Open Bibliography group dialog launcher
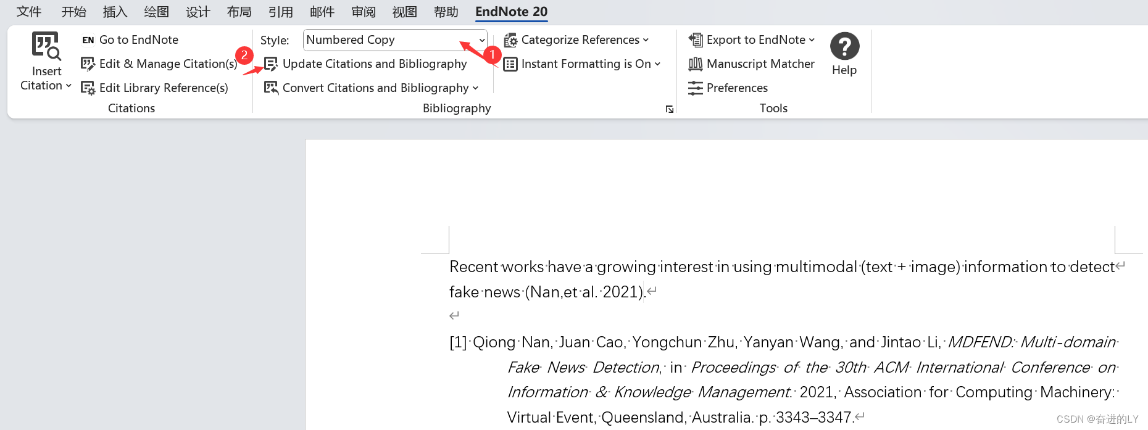 tap(670, 109)
